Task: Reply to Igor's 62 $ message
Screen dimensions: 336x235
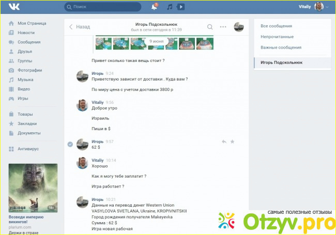Action: tap(224, 142)
